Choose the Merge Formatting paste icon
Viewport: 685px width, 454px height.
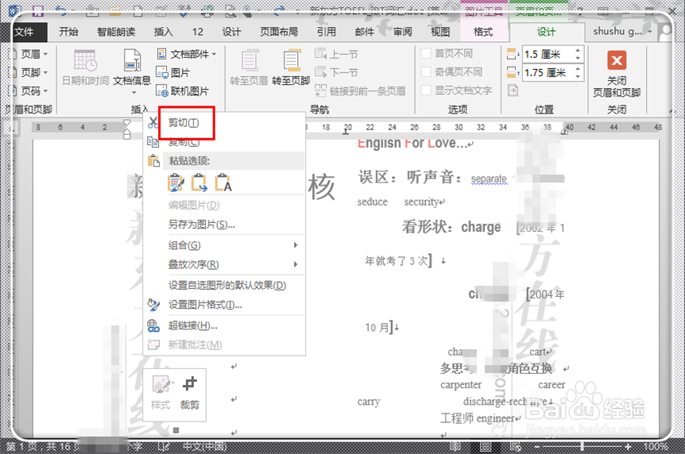click(199, 183)
